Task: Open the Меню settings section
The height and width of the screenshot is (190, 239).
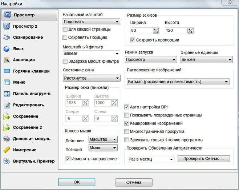Action: [x=19, y=82]
